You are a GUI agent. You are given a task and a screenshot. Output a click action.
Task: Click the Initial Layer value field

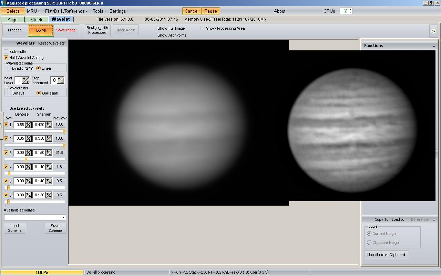tap(19, 80)
